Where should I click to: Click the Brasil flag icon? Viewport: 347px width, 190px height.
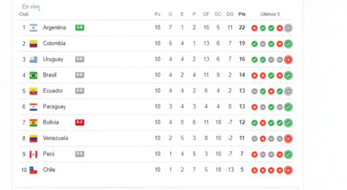[33, 75]
